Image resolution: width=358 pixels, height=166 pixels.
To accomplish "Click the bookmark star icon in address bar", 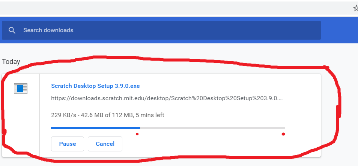I will (x=355, y=9).
